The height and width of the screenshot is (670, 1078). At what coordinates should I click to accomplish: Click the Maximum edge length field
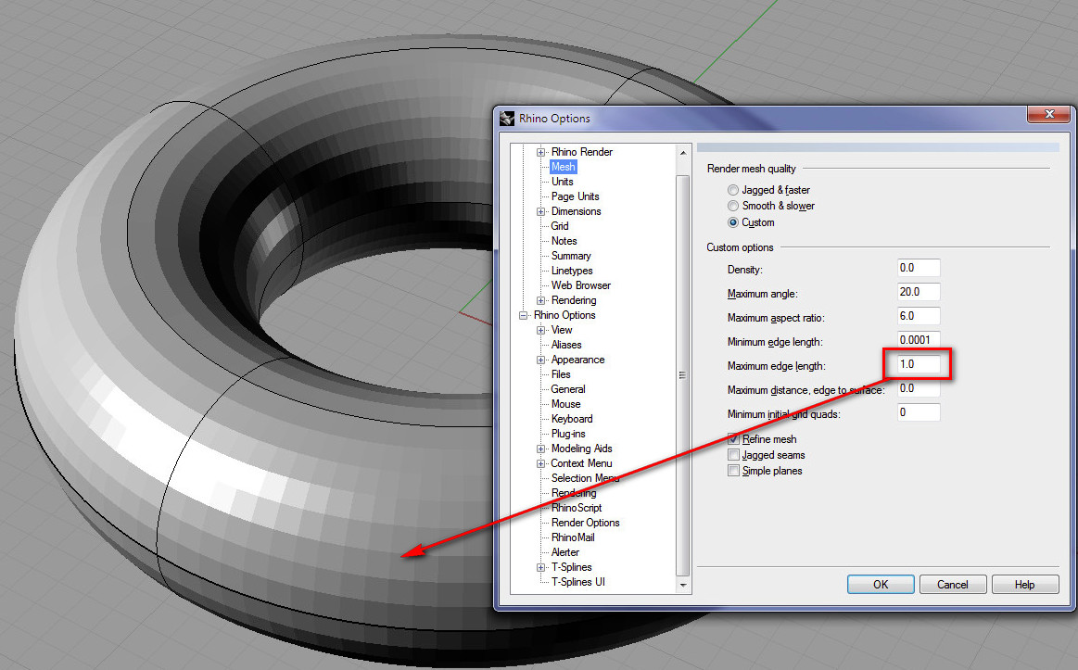[919, 365]
